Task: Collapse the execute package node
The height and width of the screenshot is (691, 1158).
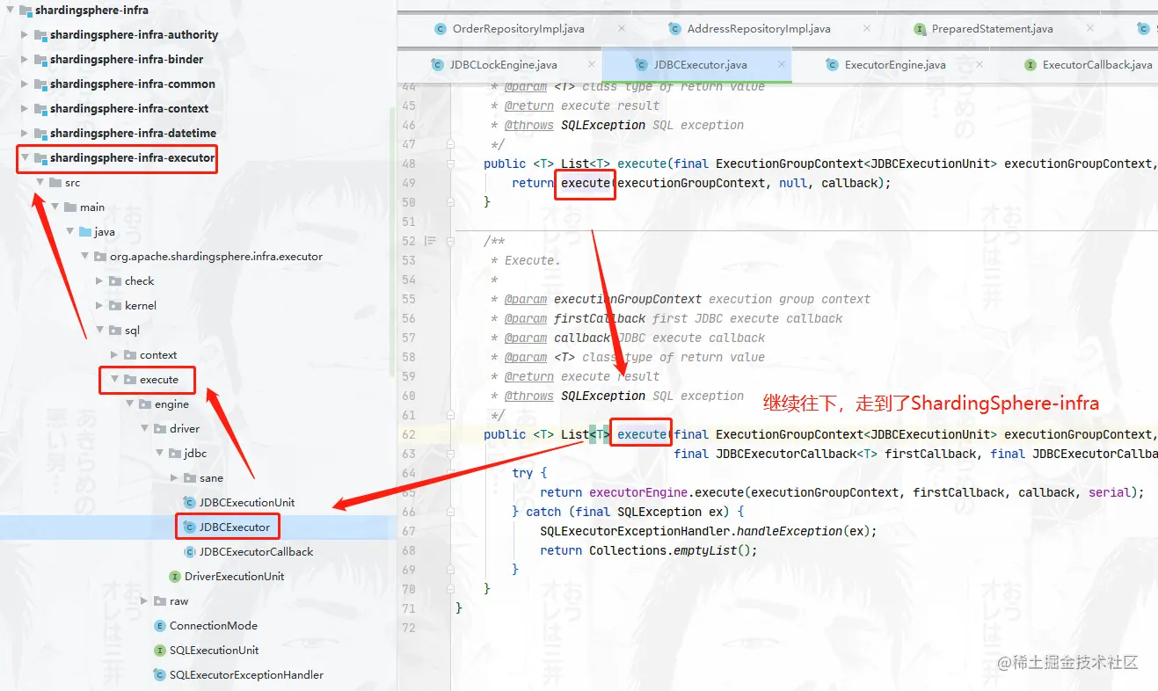Action: tap(114, 380)
